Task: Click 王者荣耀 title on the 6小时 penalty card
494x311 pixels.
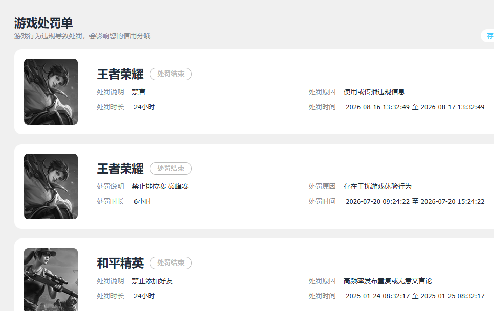Action: point(120,169)
